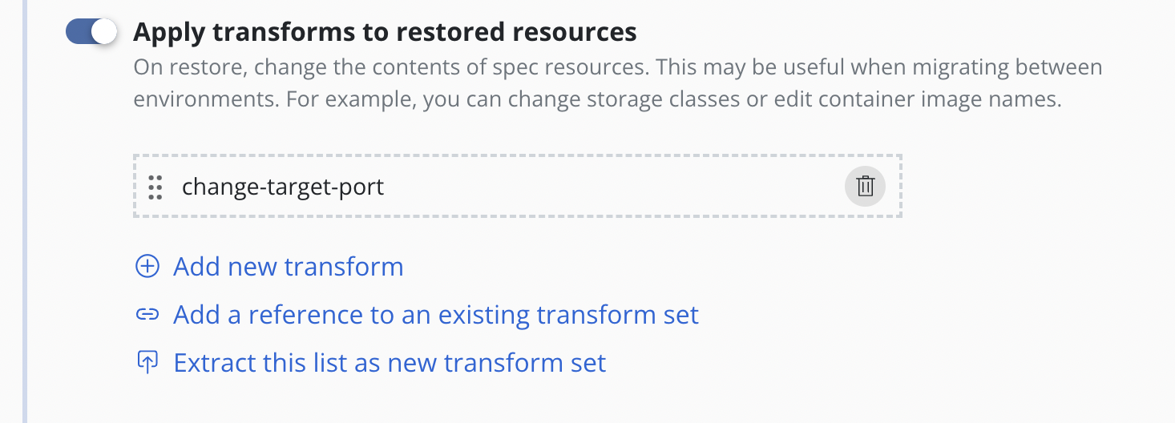Click the extract upload arrow icon

click(x=147, y=363)
